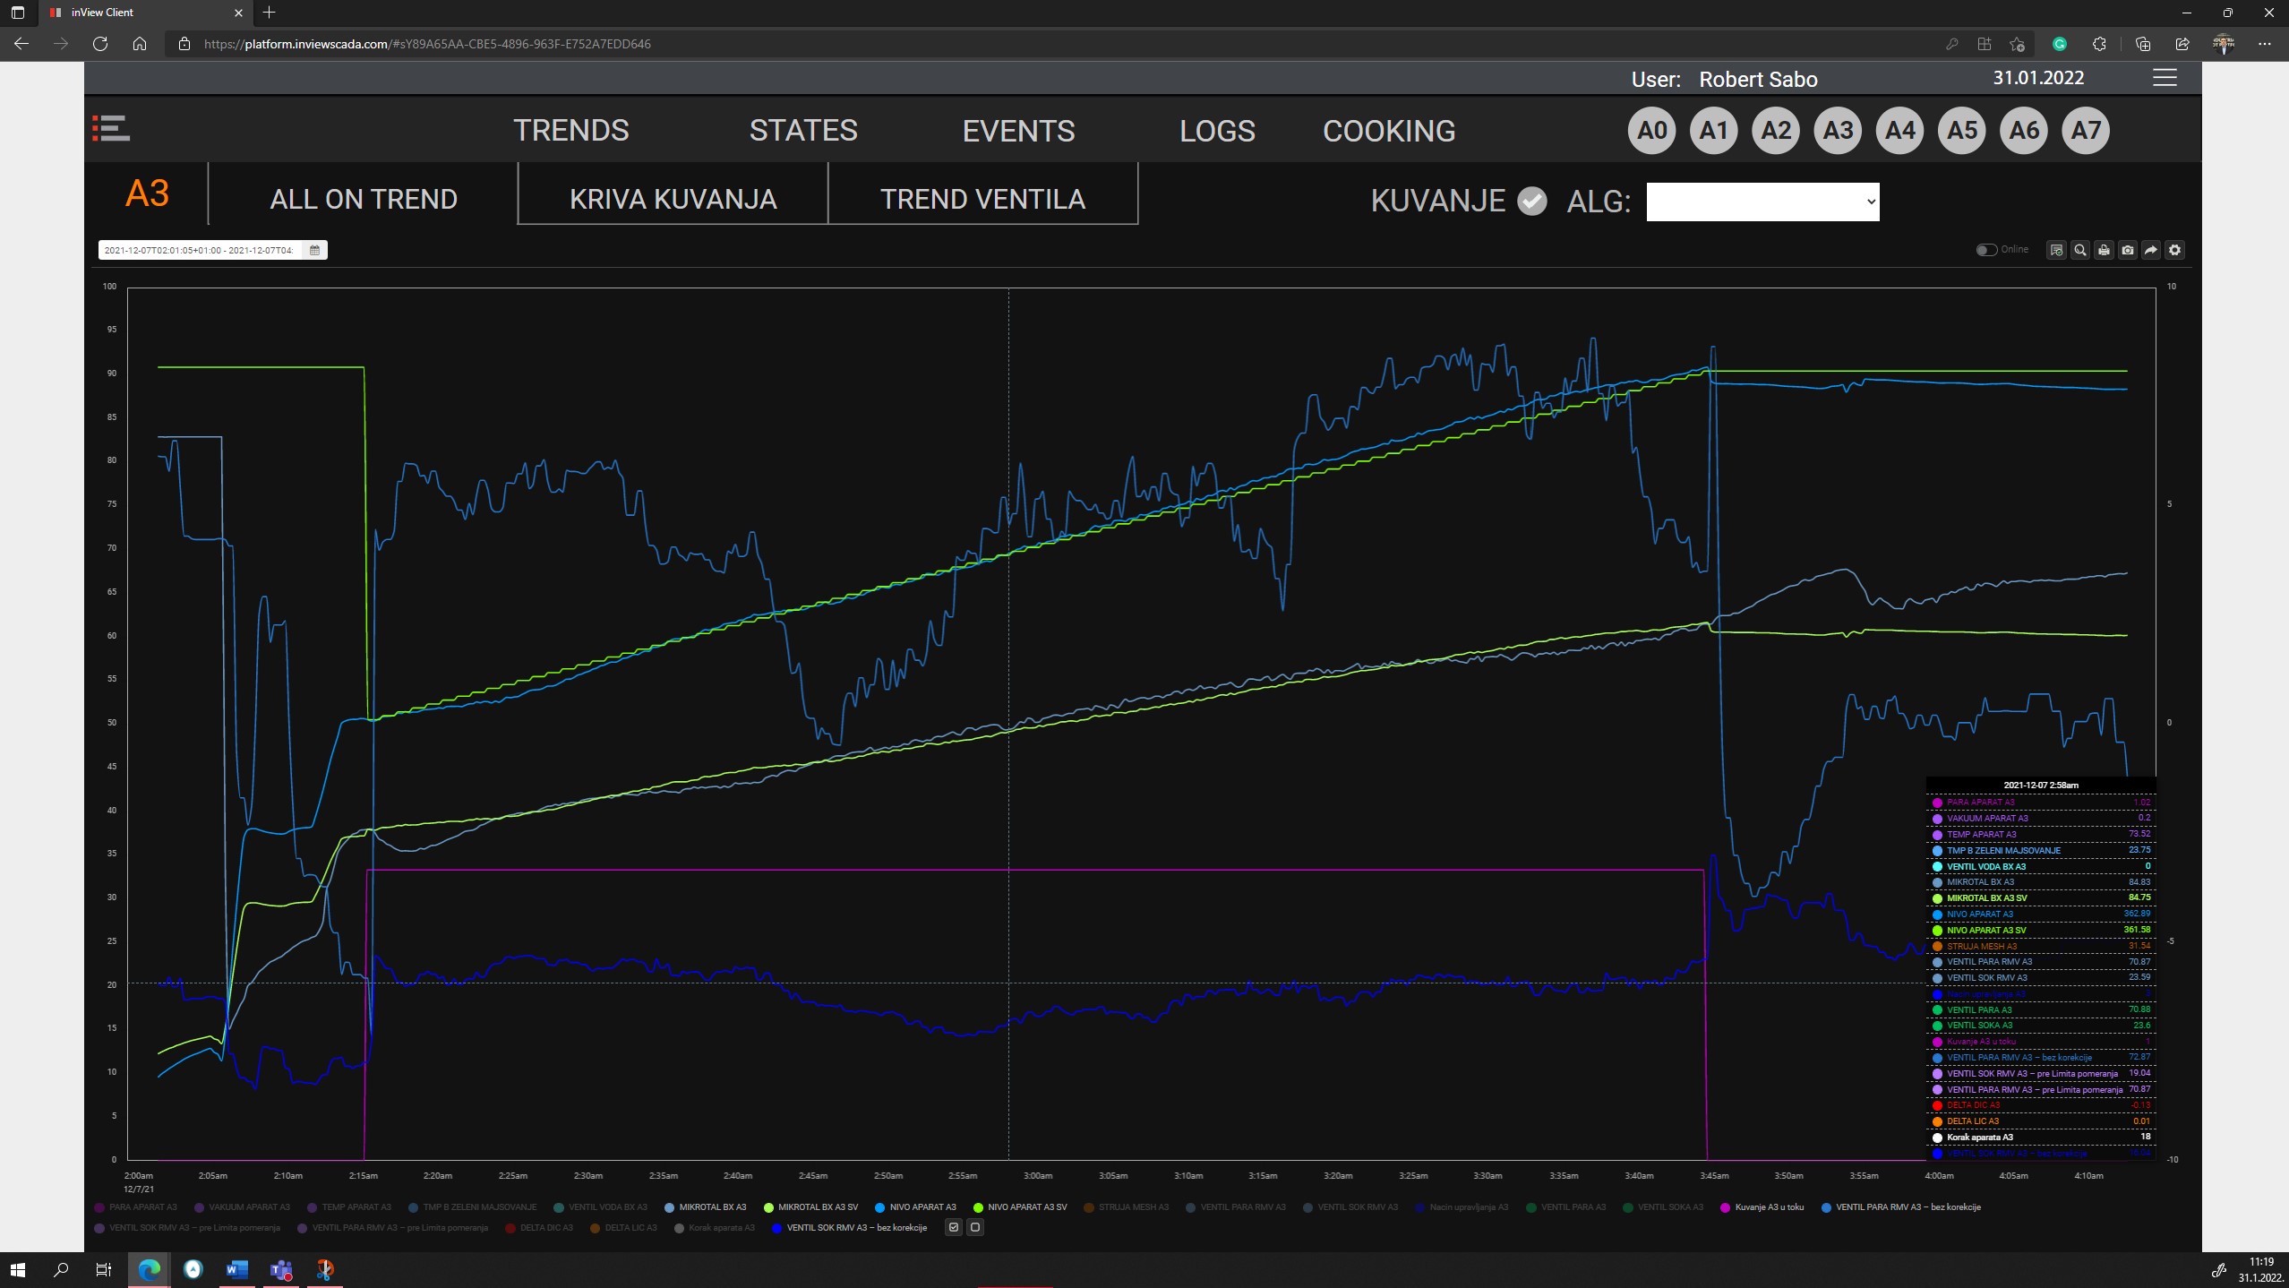The width and height of the screenshot is (2289, 1288).
Task: Open browser favorites star icon
Action: click(2017, 43)
